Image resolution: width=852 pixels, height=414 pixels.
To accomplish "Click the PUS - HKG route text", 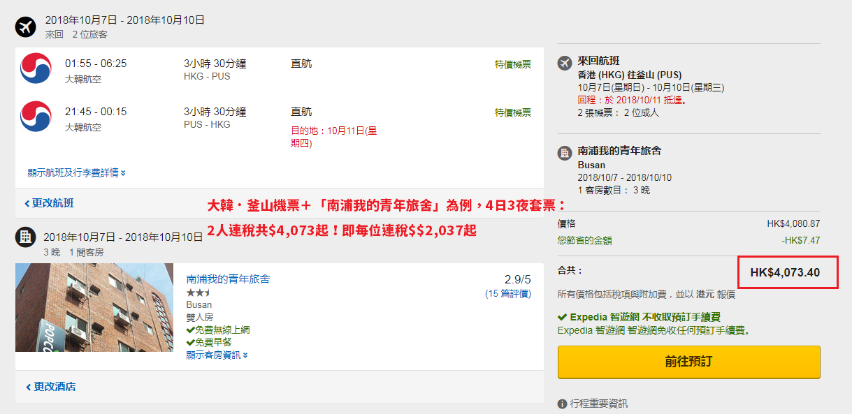I will click(x=207, y=124).
